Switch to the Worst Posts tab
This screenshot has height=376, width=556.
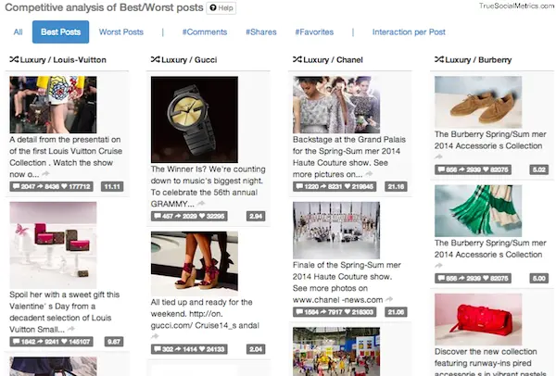pyautogui.click(x=121, y=31)
